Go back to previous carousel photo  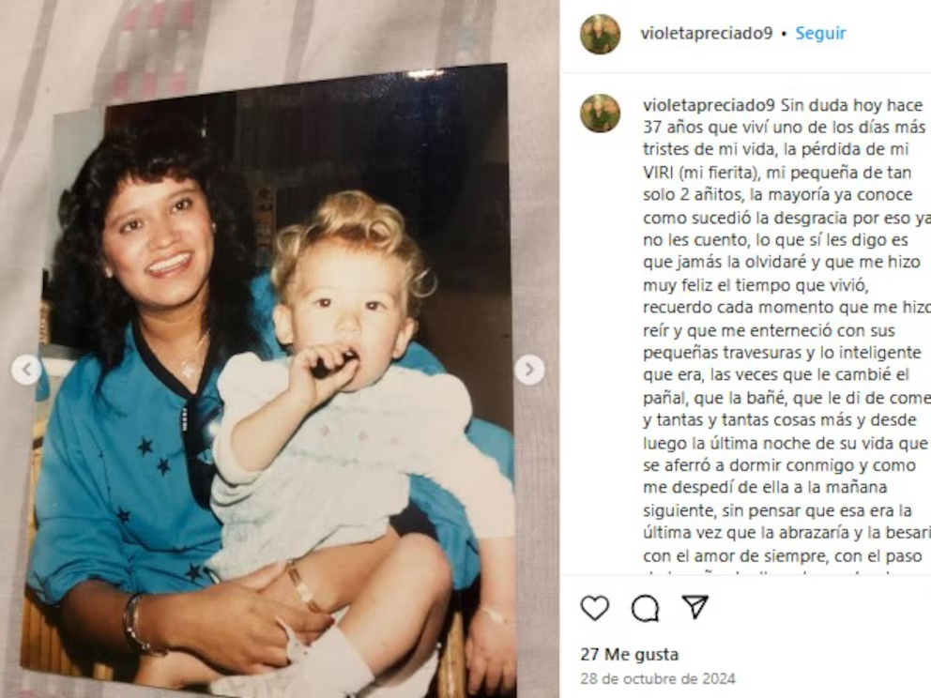[26, 370]
